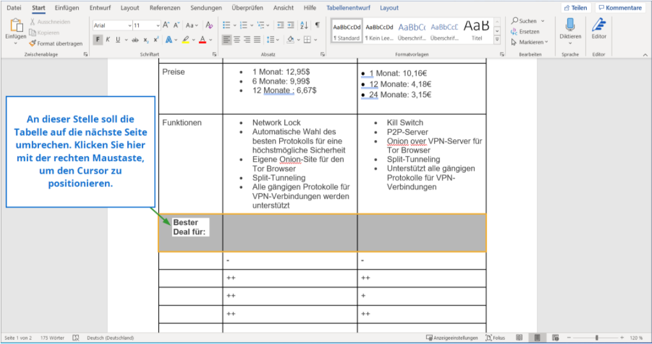The image size is (652, 344).
Task: Toggle italic formatting (K button)
Action: [107, 40]
